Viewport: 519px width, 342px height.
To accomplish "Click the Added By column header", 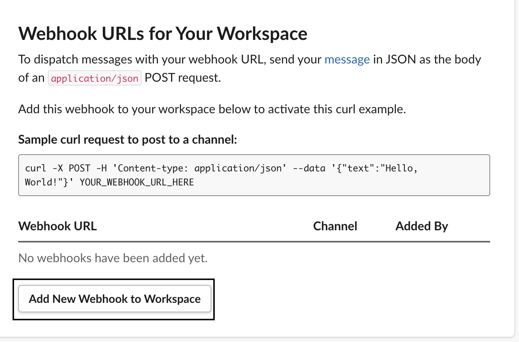I will 422,226.
